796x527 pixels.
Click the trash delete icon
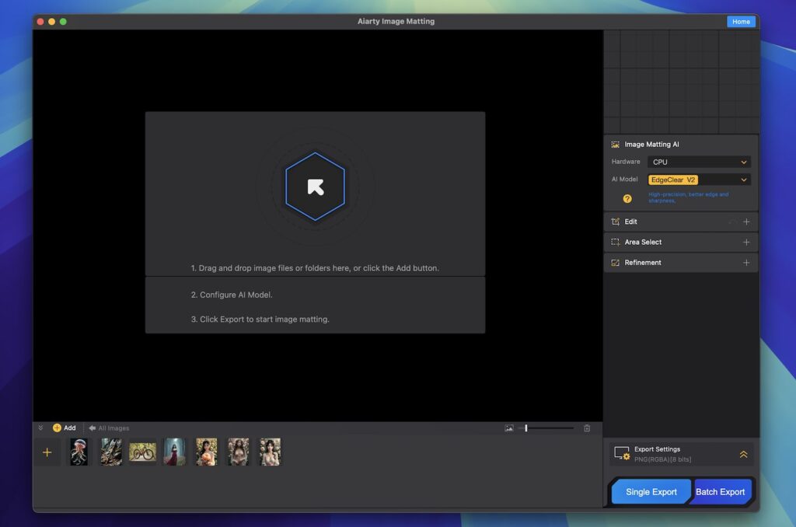(587, 428)
